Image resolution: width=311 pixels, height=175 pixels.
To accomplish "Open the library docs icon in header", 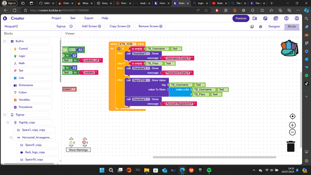I will [x=276, y=18].
